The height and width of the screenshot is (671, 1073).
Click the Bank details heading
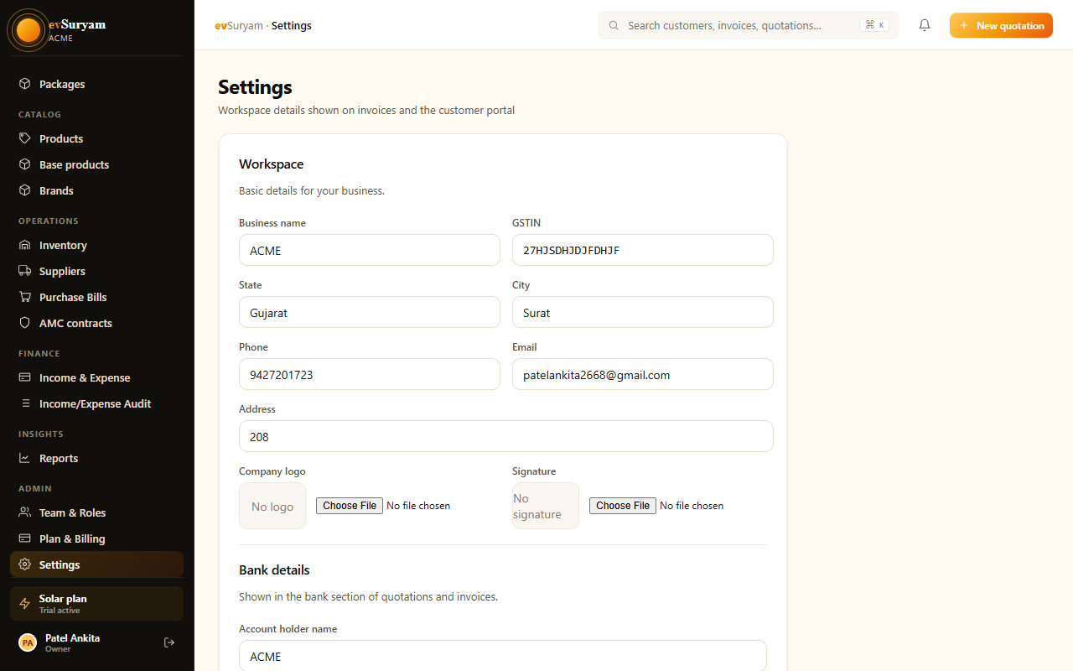(x=274, y=570)
